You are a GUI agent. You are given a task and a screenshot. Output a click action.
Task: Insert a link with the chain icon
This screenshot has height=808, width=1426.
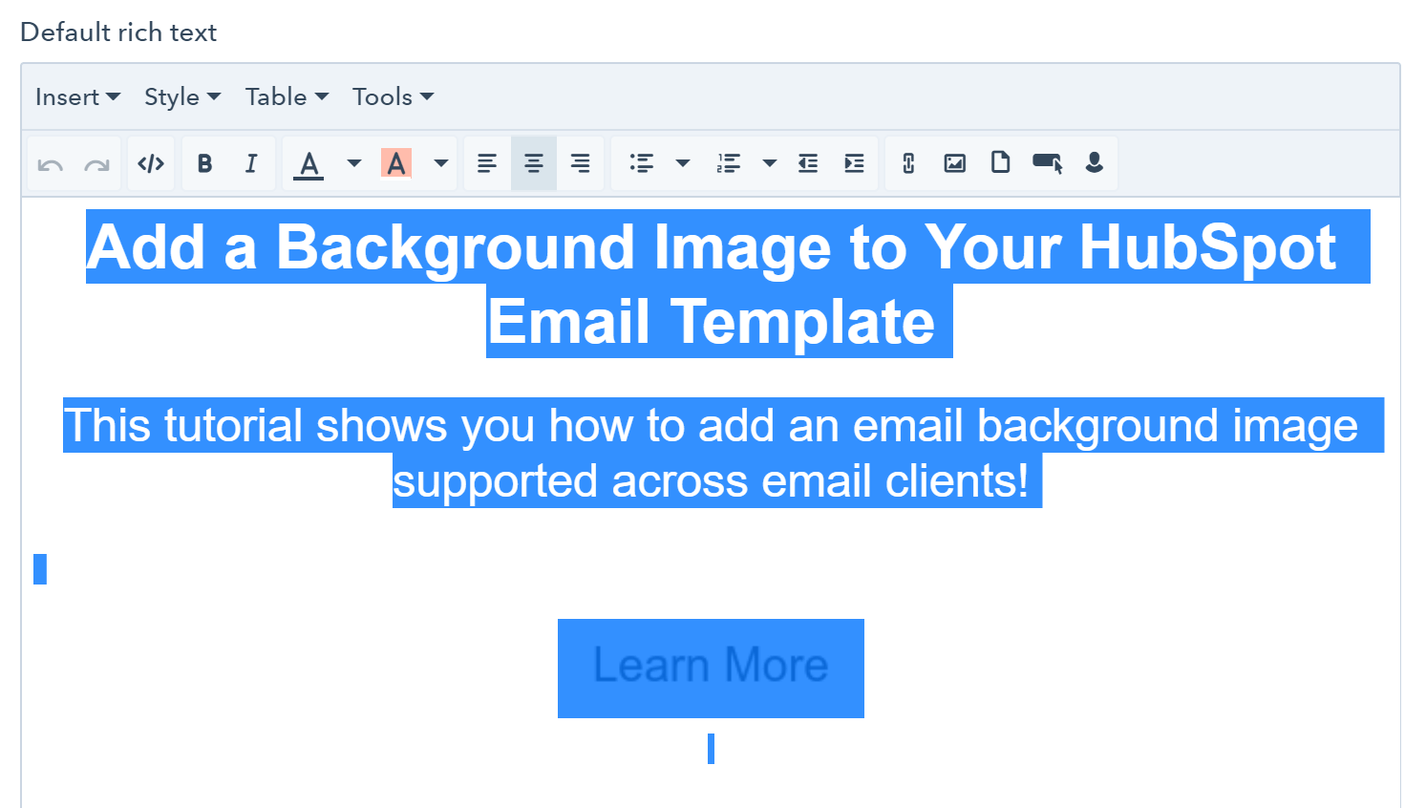(908, 163)
